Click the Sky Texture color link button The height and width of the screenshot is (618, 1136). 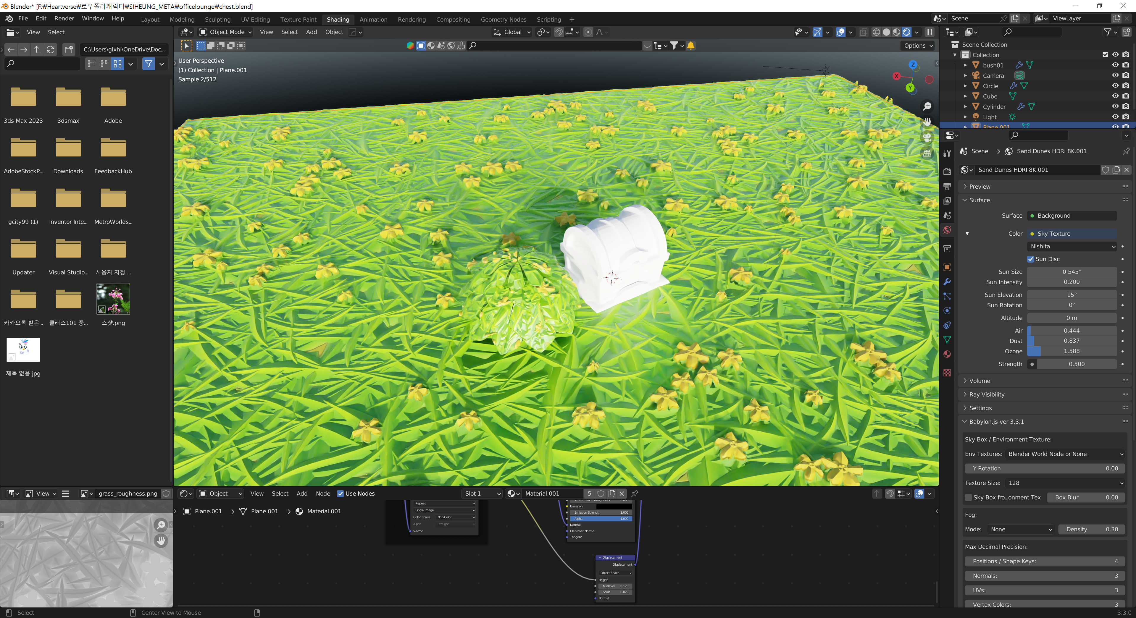coord(1072,234)
